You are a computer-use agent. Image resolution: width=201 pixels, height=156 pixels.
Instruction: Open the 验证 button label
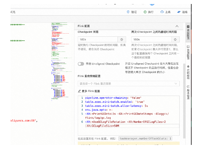tap(134, 12)
